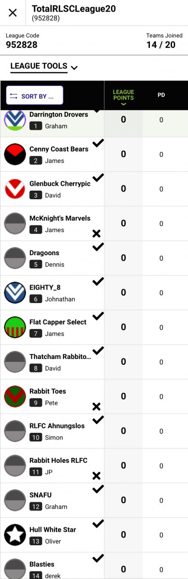Toggle the checkmark next to Dragoons

point(98,247)
